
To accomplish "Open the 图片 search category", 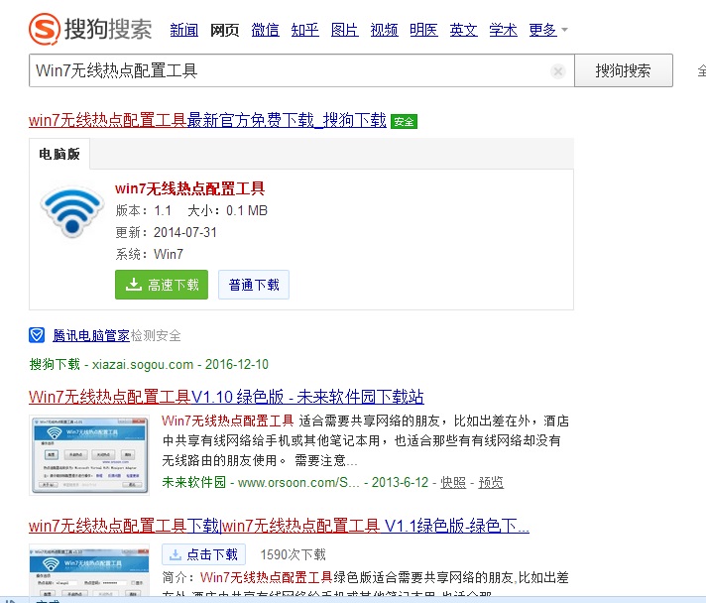I will [x=344, y=30].
